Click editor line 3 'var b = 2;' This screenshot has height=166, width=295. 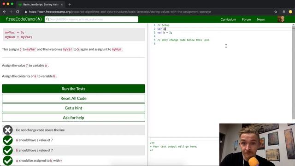(x=165, y=33)
